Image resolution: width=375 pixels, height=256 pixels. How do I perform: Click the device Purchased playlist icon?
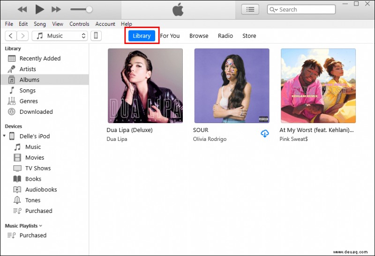(x=17, y=211)
